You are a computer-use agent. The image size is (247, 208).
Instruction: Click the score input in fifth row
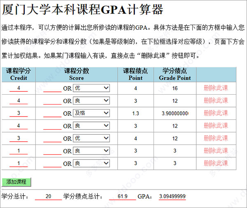point(52,139)
